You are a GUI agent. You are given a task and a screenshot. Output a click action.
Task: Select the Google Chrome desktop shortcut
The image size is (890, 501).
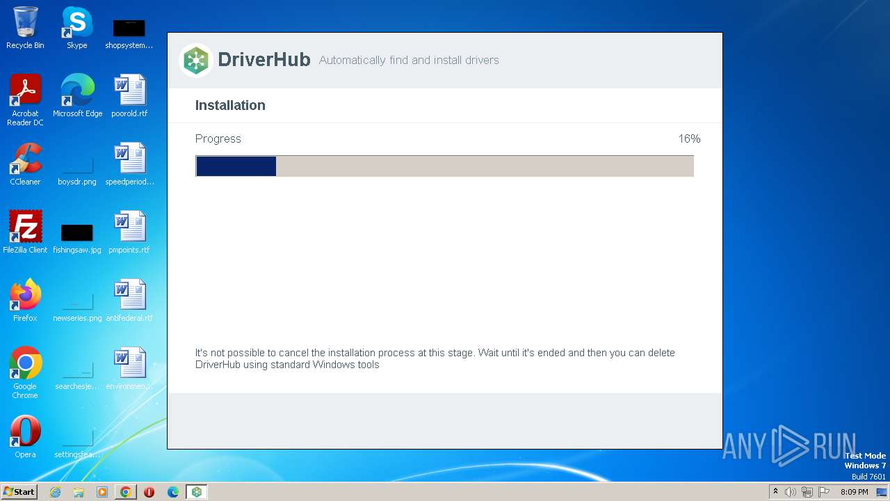(25, 372)
